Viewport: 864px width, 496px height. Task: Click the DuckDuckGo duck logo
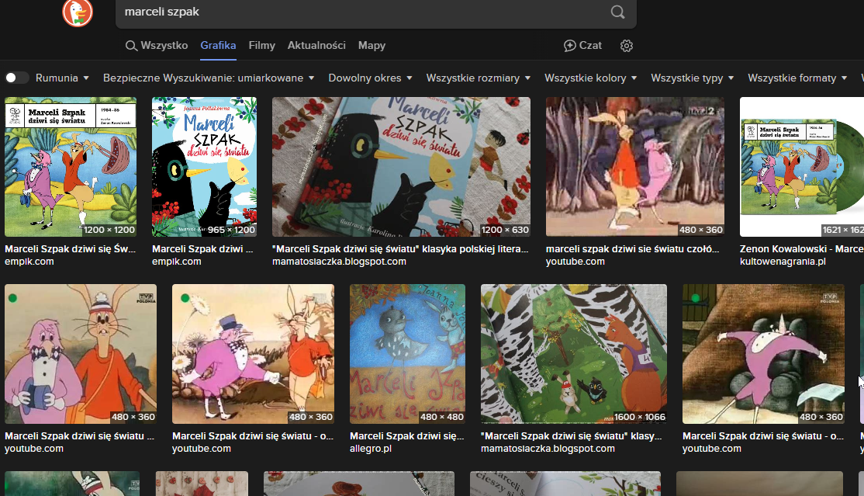pos(78,12)
